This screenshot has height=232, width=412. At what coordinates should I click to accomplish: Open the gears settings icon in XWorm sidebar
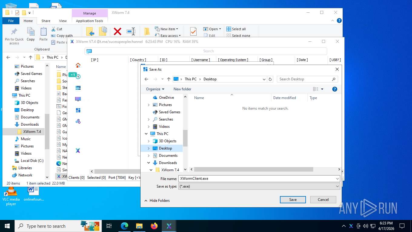coord(78,121)
